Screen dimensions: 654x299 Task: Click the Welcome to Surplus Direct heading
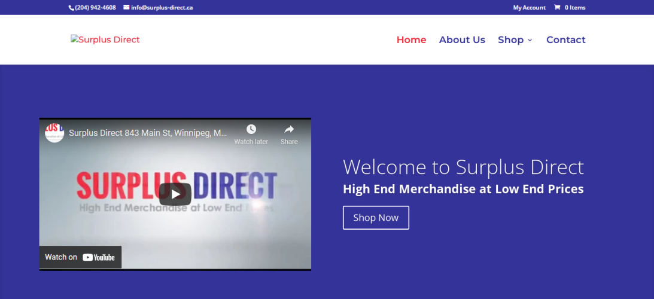[463, 167]
